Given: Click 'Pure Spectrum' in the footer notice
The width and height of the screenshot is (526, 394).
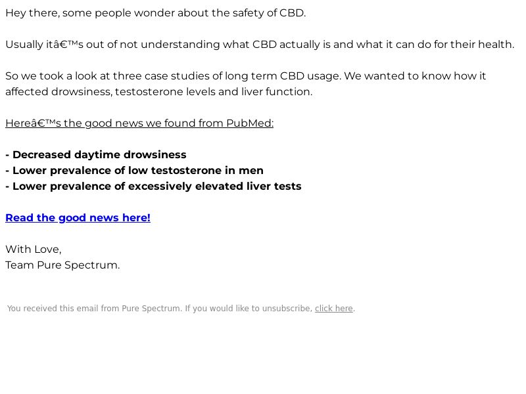Looking at the screenshot, I should point(151,308).
